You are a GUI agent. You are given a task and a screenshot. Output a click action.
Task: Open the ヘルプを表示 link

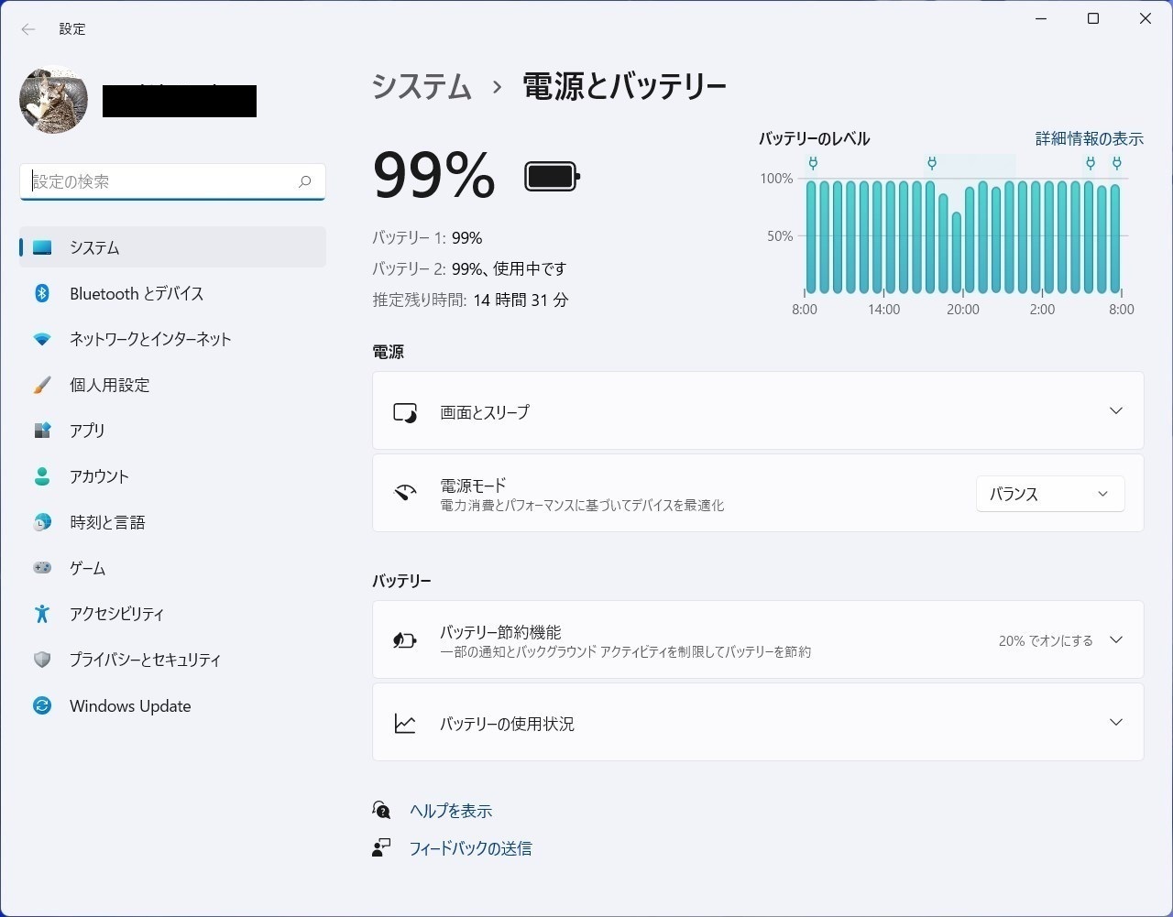click(x=451, y=811)
